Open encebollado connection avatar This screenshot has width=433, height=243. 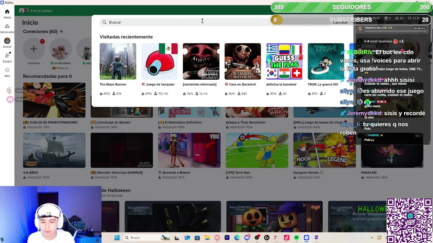click(x=61, y=49)
